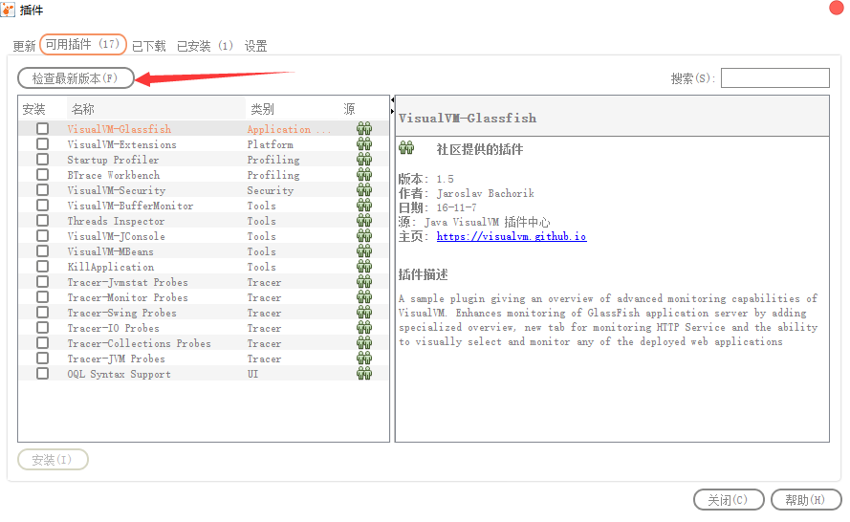Click community source icon for Threads Inspector row
This screenshot has width=850, height=522.
click(364, 220)
